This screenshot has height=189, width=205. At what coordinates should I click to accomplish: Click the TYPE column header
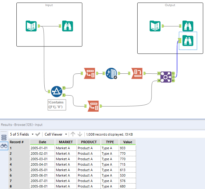pos(110,142)
